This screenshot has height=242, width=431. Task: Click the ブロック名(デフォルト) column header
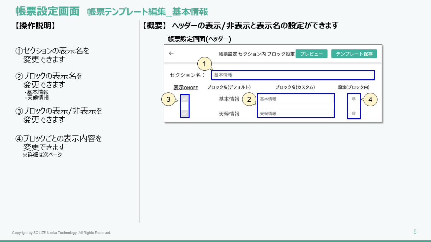coord(229,87)
